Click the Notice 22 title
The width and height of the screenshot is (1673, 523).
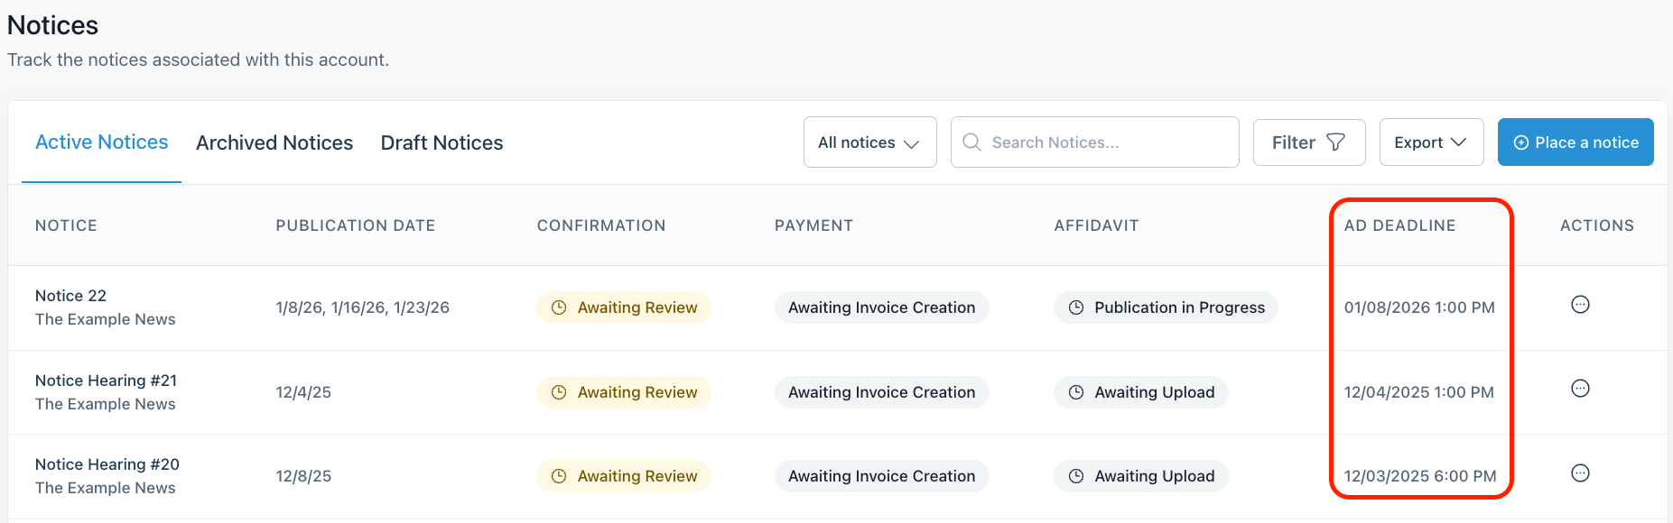[70, 296]
